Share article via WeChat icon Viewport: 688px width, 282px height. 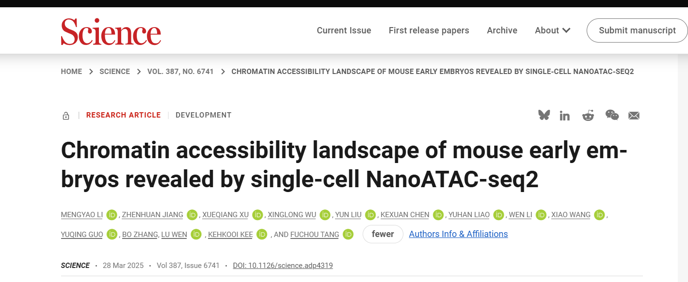(x=612, y=115)
